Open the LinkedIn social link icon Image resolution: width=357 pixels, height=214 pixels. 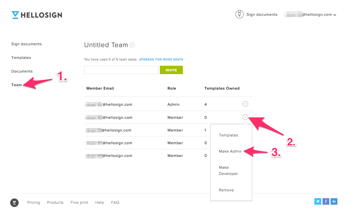click(334, 202)
